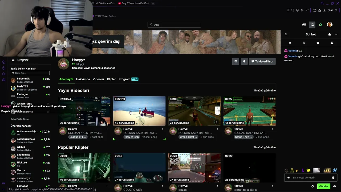Open options menu for 36 görüntüleme video

click(x=107, y=129)
